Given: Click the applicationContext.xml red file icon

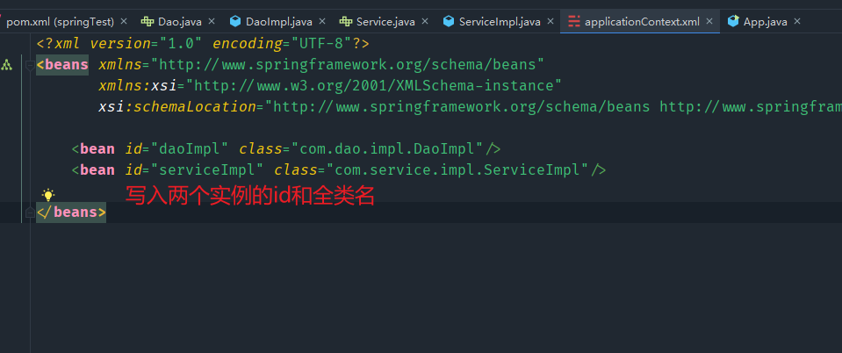Looking at the screenshot, I should (x=574, y=21).
